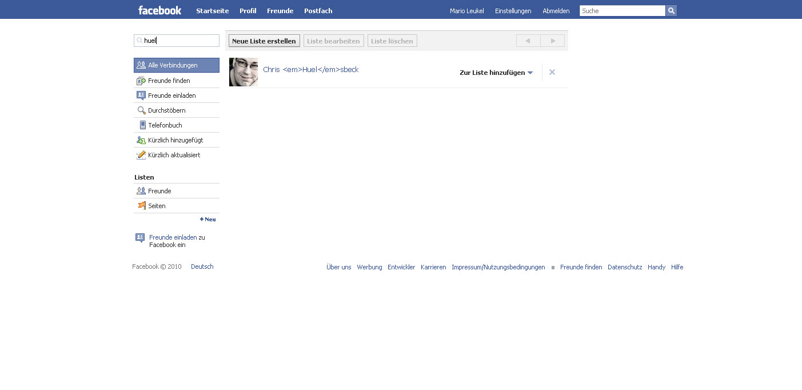Viewport: 802px width, 390px height.
Task: Click the Telefonbuch phone icon
Action: coord(143,125)
